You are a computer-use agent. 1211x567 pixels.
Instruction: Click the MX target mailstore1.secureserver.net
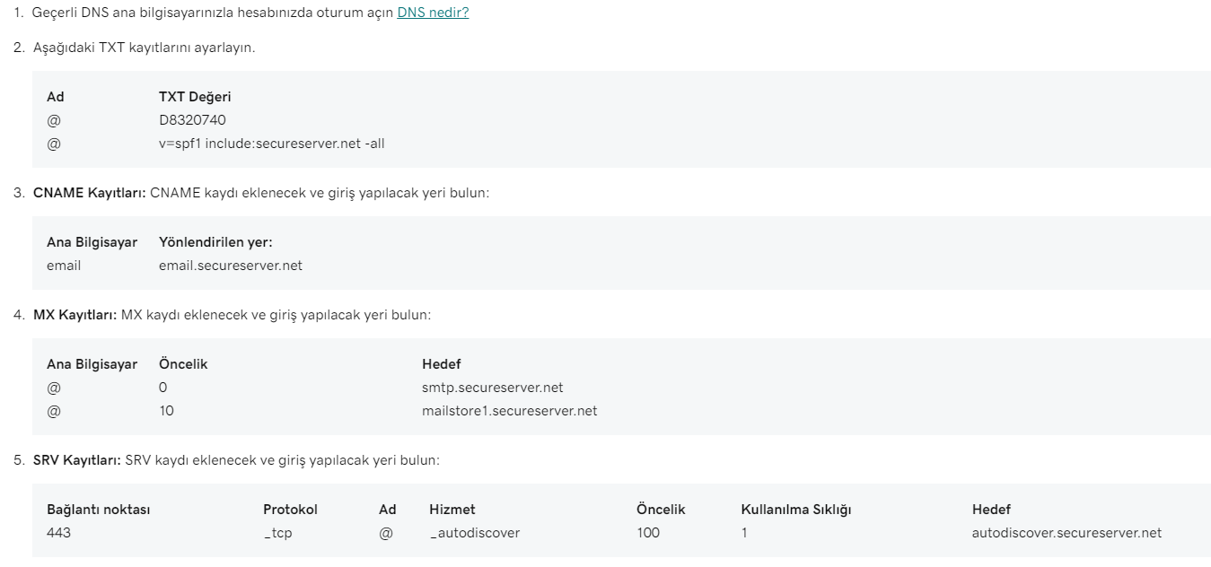tap(510, 411)
